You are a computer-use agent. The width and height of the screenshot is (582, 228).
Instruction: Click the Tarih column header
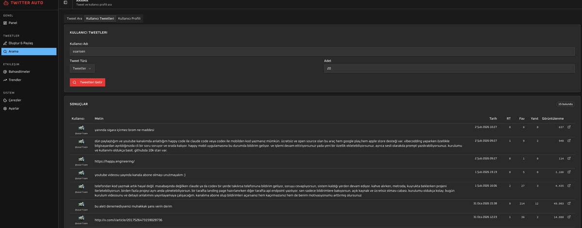pos(493,118)
